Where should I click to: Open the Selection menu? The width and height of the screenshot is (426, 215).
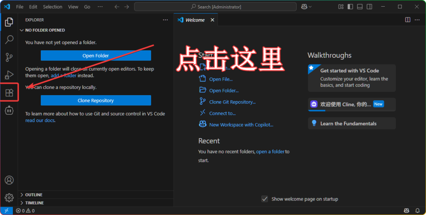pos(52,7)
